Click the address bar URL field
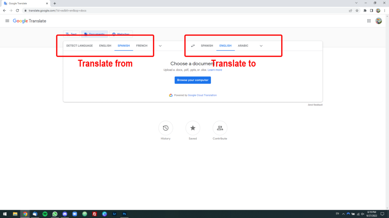389x218 pixels. 185,11
